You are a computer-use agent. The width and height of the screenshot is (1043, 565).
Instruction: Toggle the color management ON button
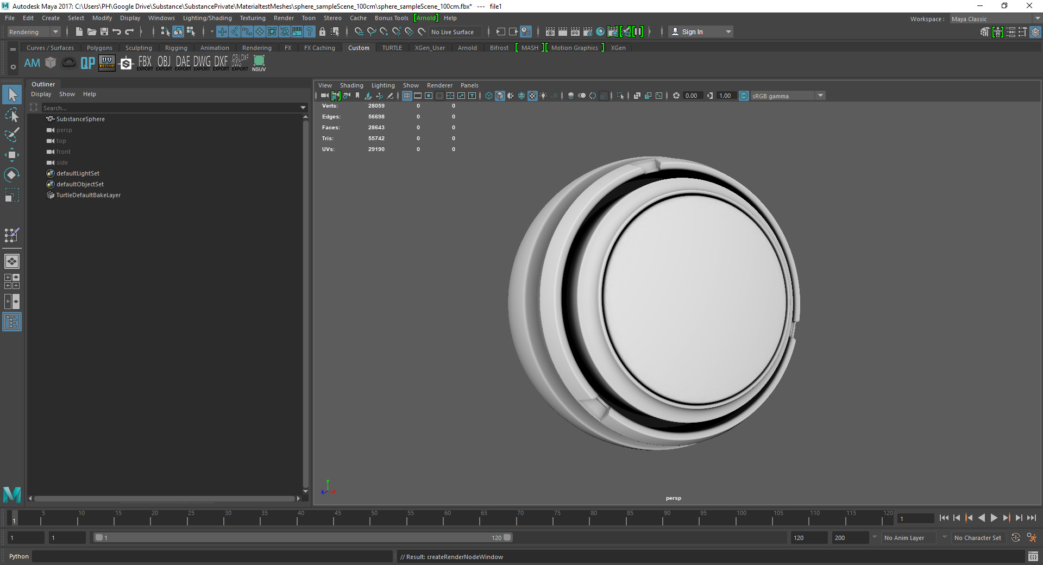coord(744,96)
